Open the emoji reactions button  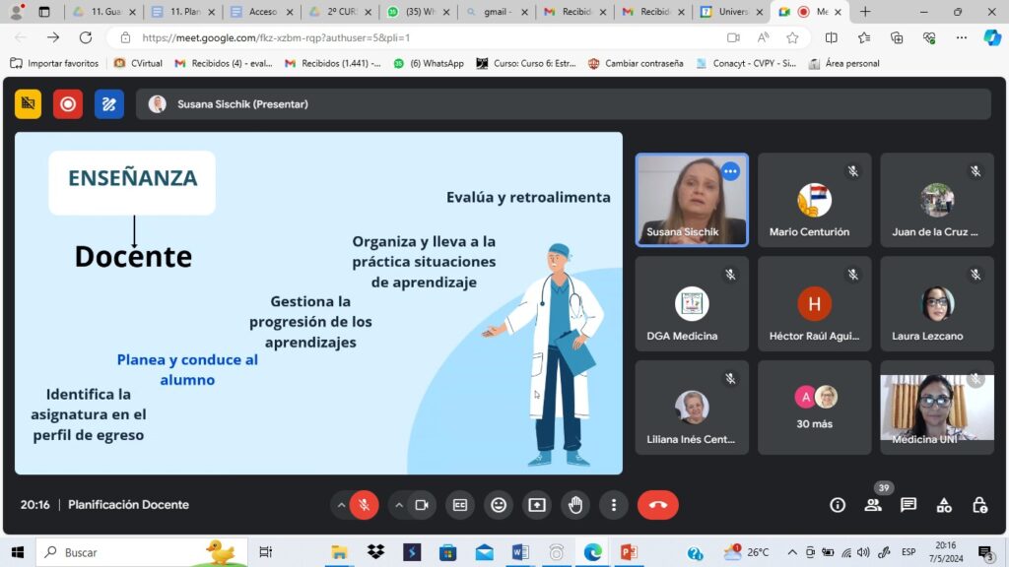(499, 505)
